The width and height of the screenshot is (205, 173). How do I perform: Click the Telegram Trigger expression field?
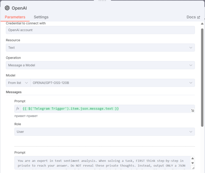pos(102,109)
